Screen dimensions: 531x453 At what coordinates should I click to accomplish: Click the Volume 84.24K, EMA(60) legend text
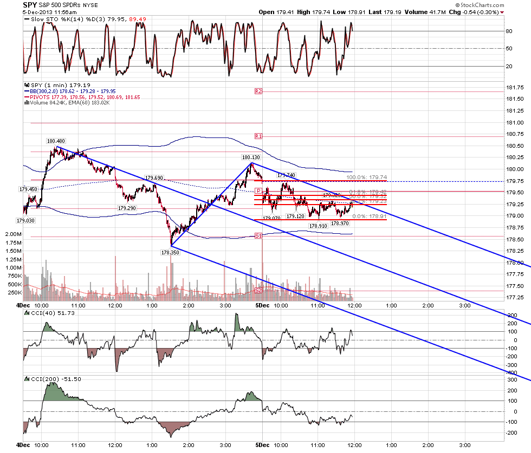(70, 102)
